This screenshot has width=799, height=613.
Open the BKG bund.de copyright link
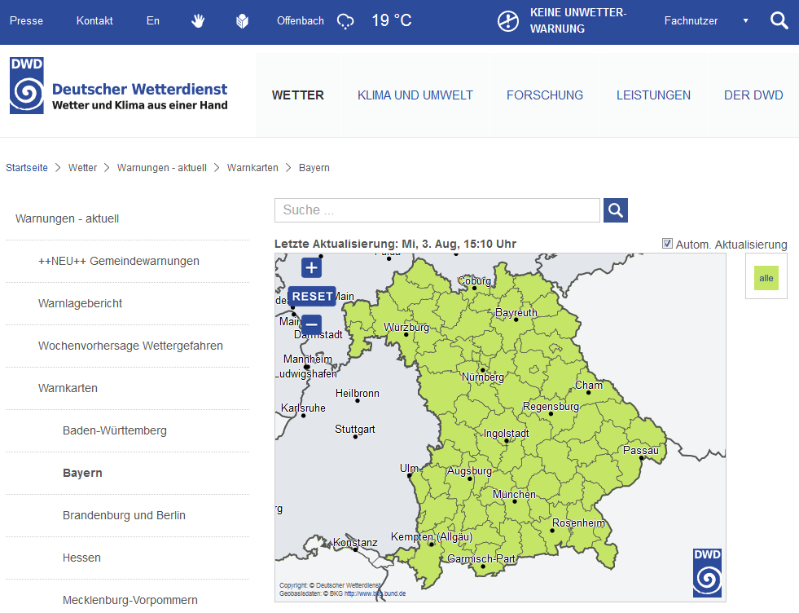click(375, 593)
